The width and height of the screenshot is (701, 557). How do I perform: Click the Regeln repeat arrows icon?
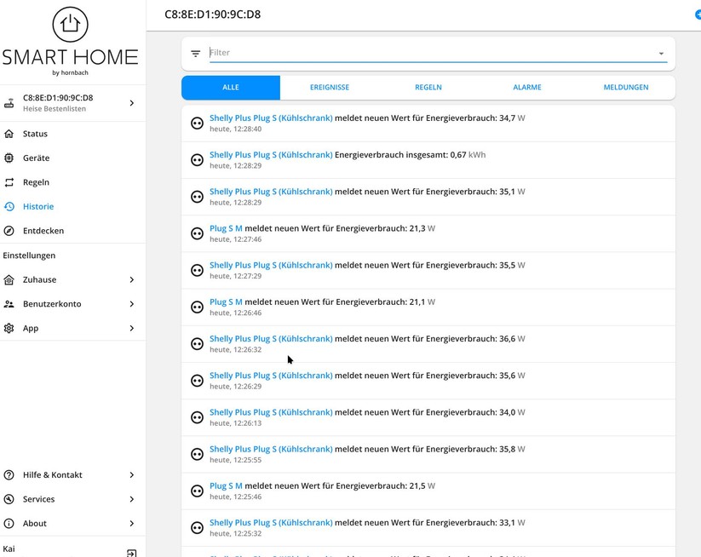[9, 182]
